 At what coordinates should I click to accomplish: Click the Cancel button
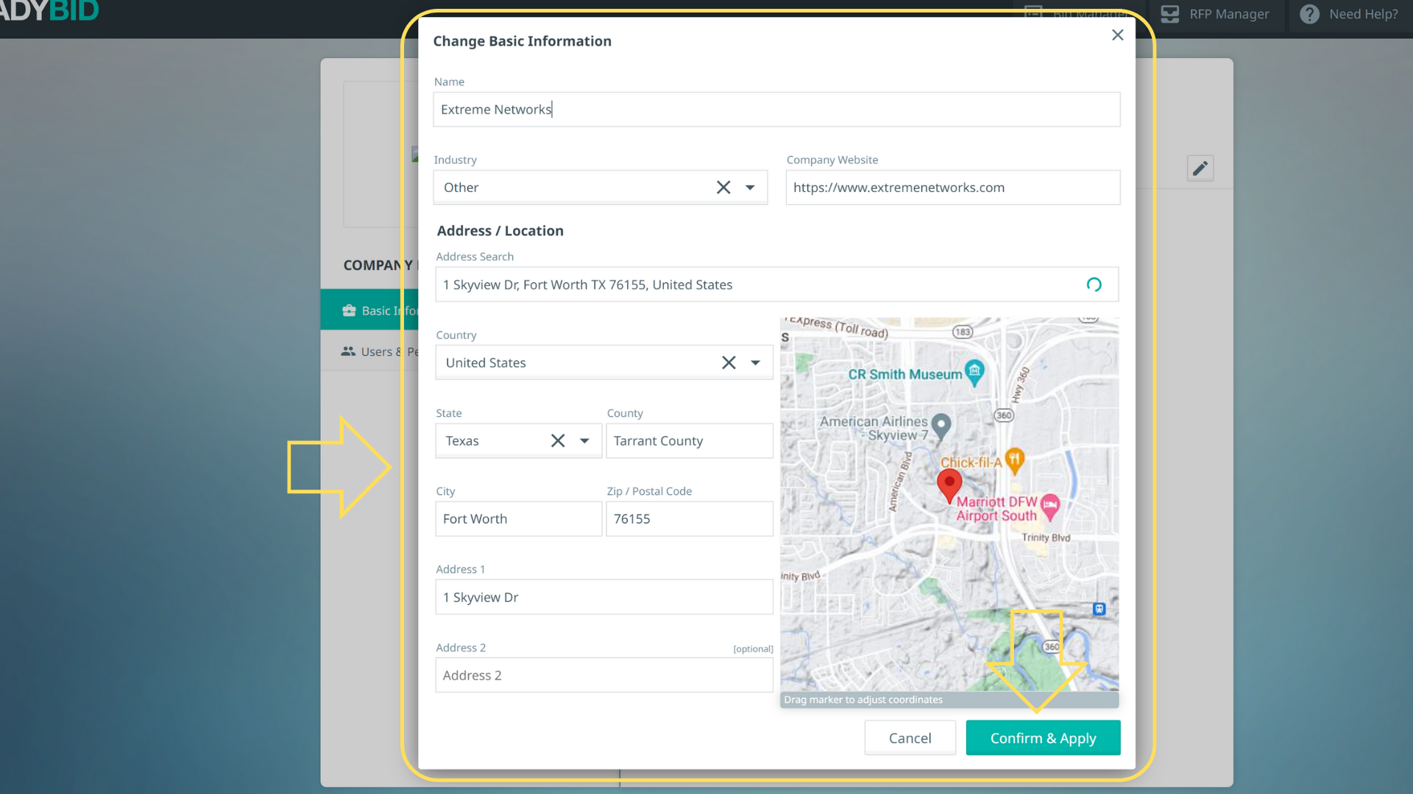coord(910,737)
